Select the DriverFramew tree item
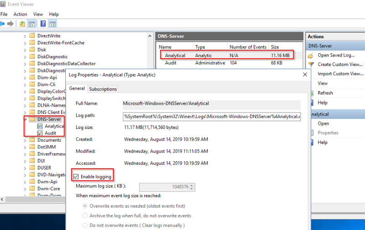The width and height of the screenshot is (365, 230). coord(51,154)
